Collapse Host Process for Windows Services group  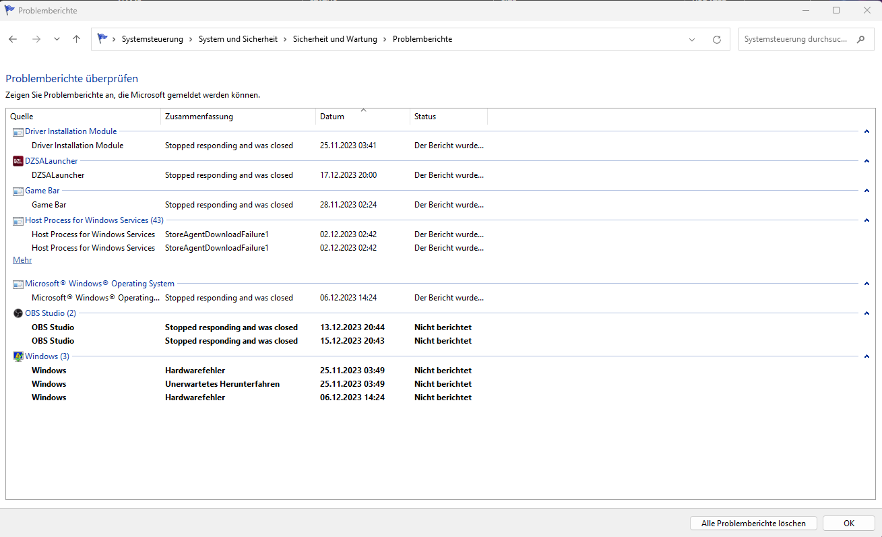[x=867, y=220]
